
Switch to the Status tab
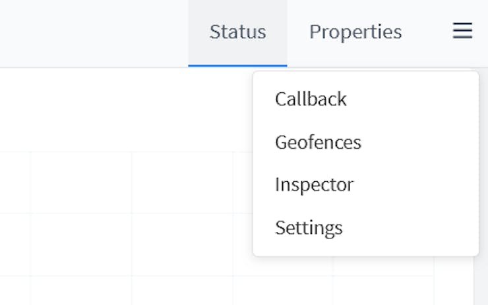click(237, 32)
